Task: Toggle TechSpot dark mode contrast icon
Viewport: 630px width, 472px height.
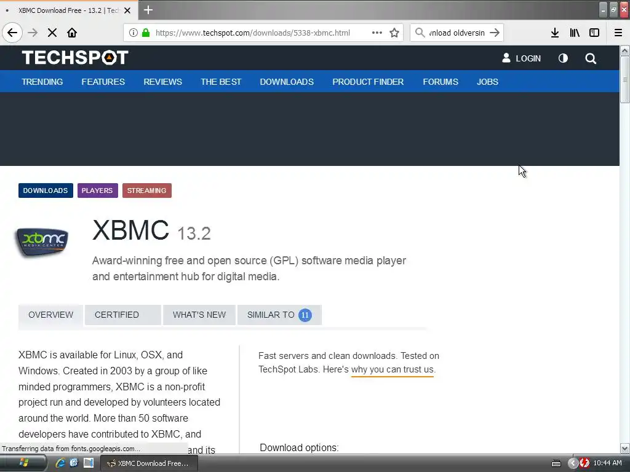Action: 564,58
